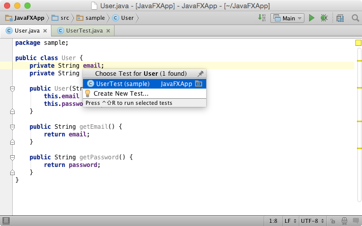
Task: Click 'return email;' statement
Action: point(67,134)
